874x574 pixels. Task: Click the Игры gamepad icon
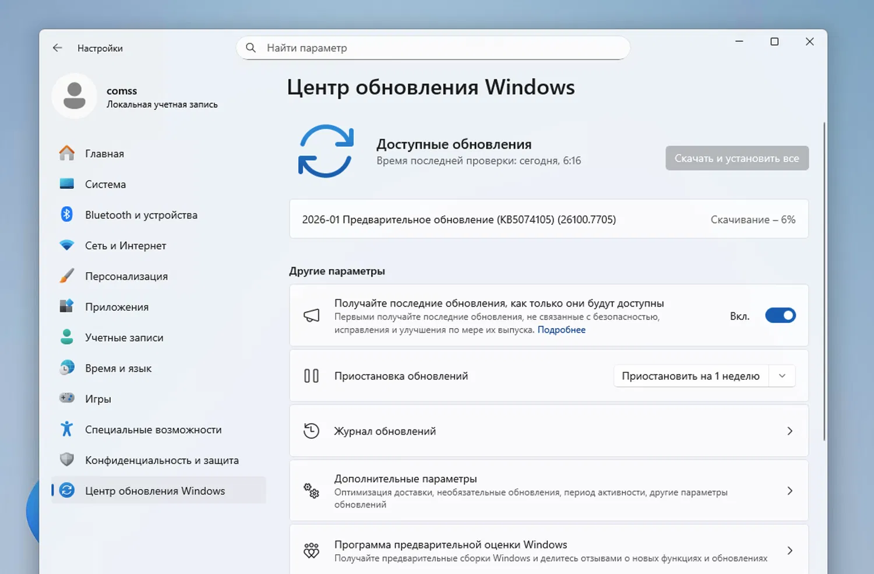click(67, 398)
